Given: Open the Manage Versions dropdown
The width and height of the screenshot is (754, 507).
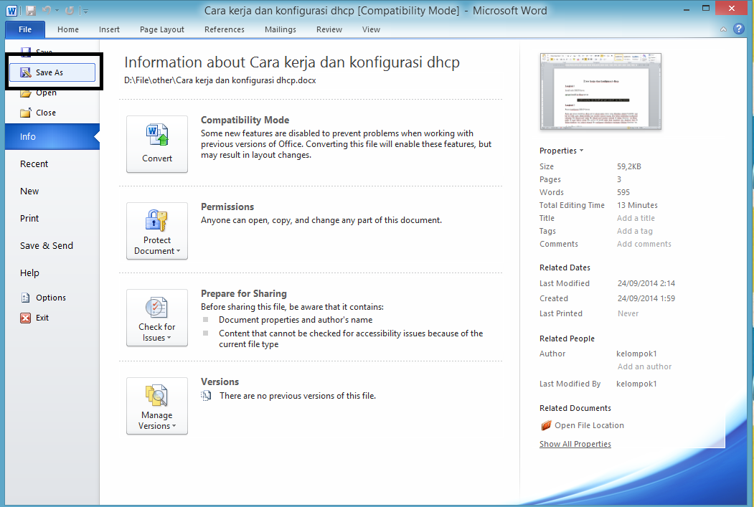Looking at the screenshot, I should (x=157, y=406).
